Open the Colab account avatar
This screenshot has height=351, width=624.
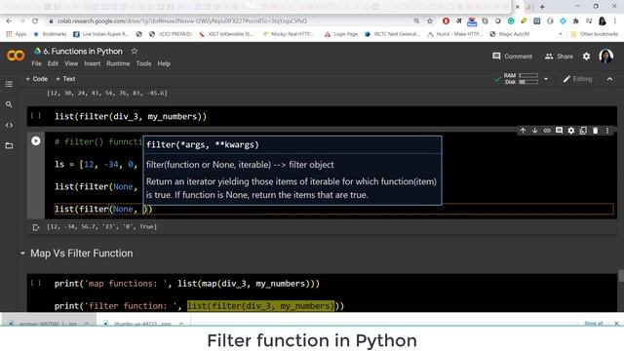point(605,57)
